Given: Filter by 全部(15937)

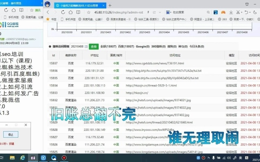Looking at the screenshot, I should tap(108, 47).
